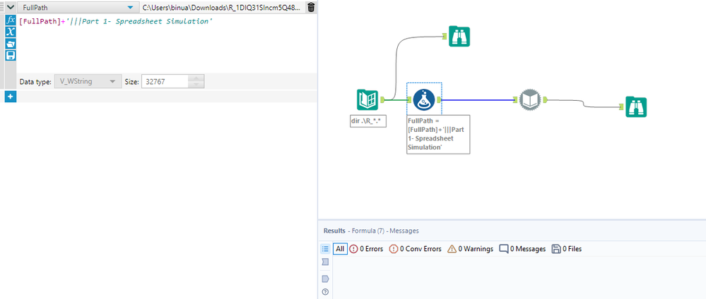
Task: Filter results by 0 Errors
Action: (366, 249)
